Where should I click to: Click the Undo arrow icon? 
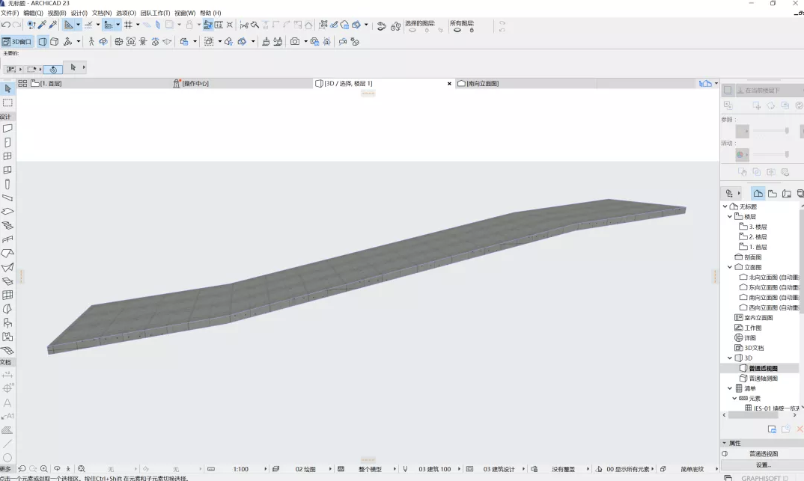[x=6, y=25]
